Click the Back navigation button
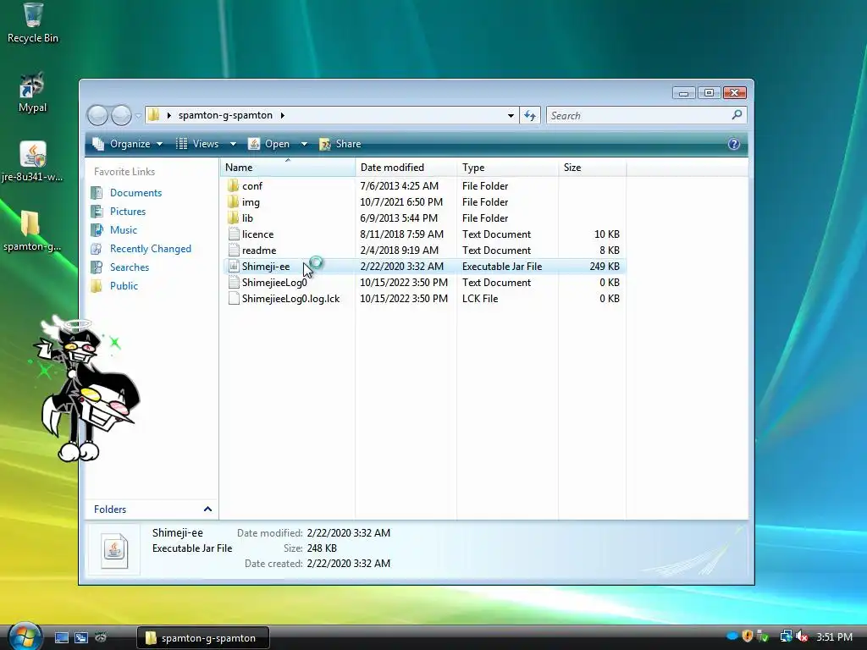This screenshot has height=650, width=867. pos(98,115)
